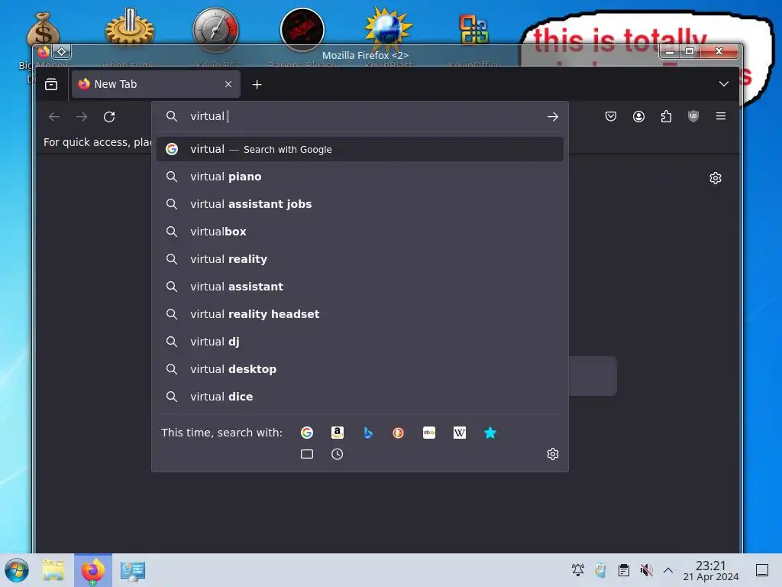
Task: Search open tabs icon
Action: [307, 454]
